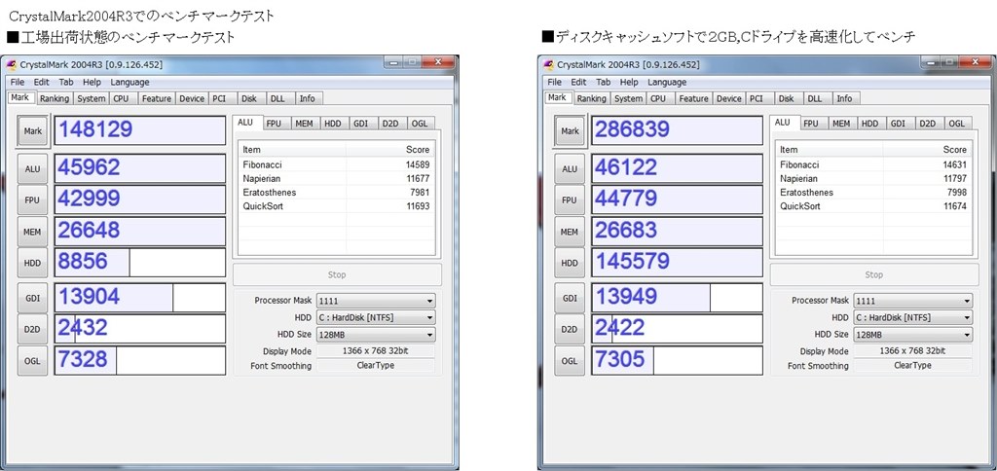
Task: Open File menu in right window
Action: 554,82
